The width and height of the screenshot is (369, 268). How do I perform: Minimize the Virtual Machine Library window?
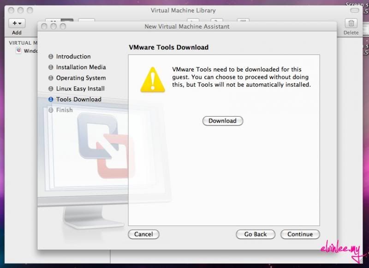pyautogui.click(x=20, y=10)
